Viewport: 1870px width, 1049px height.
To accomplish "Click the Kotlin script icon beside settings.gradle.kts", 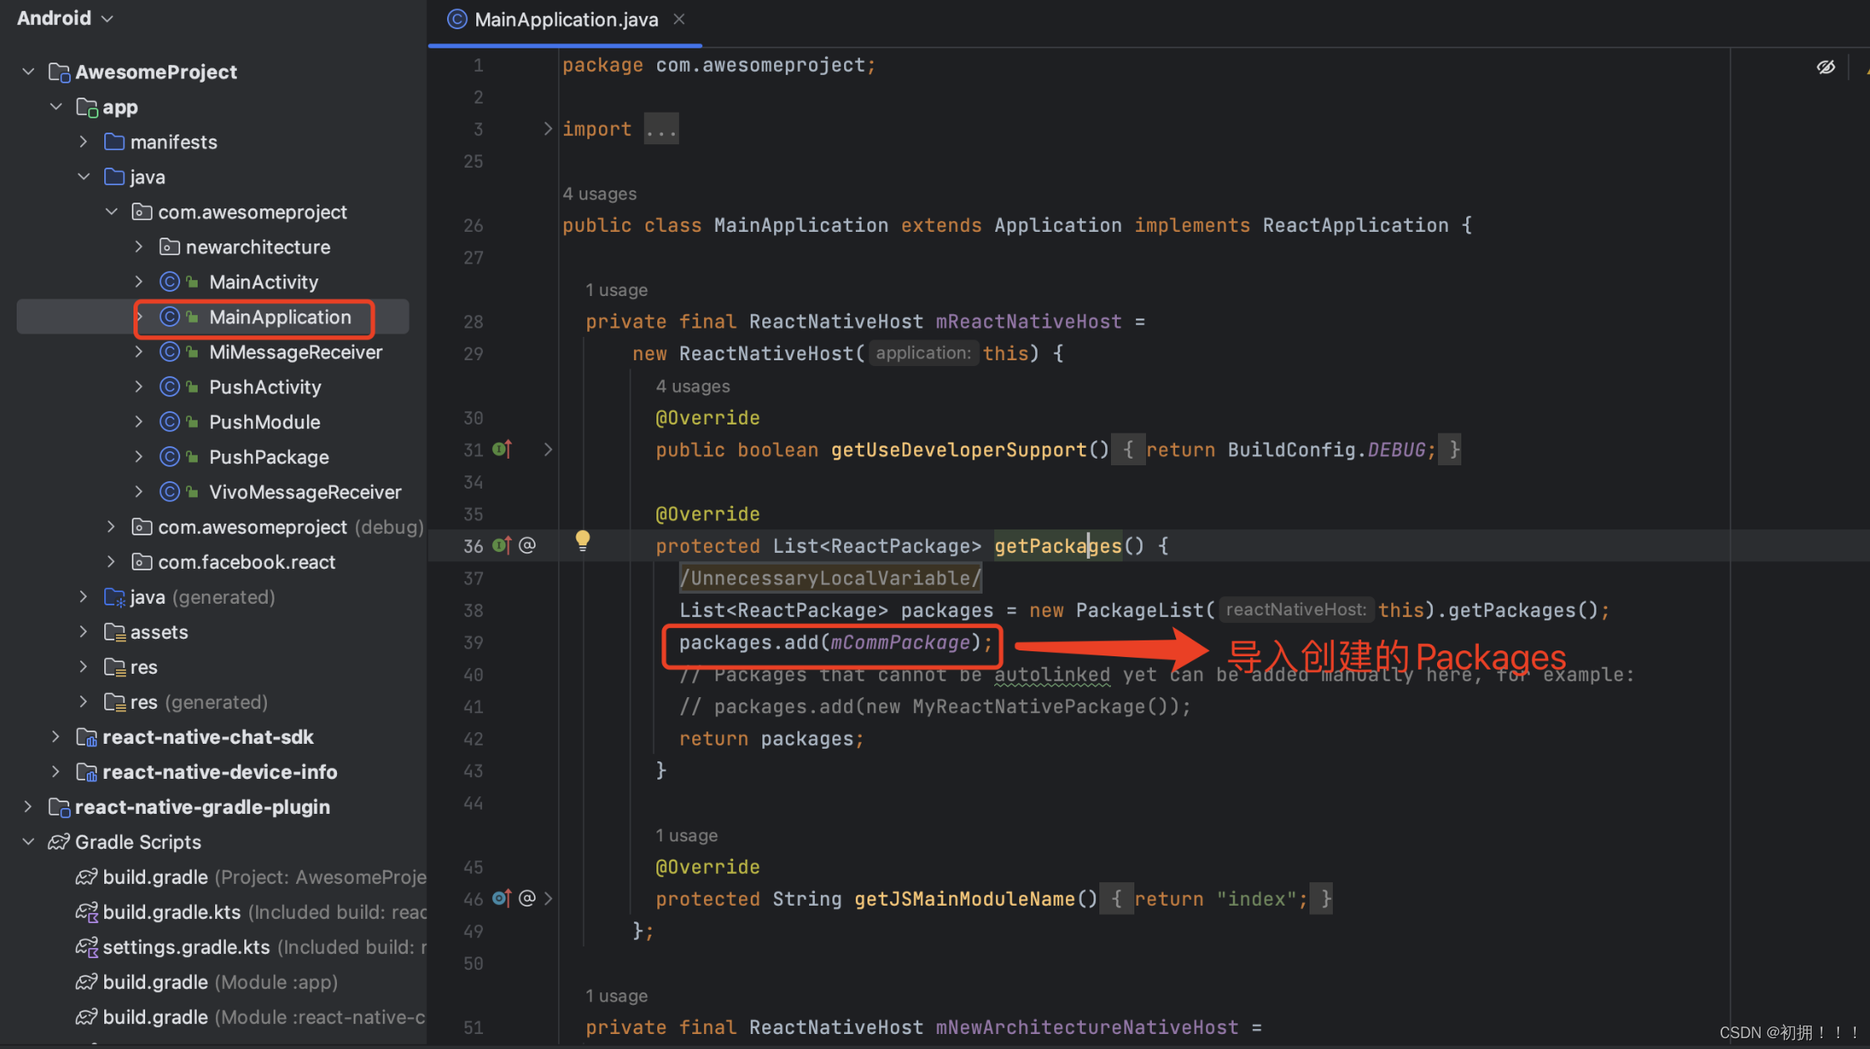I will tap(87, 947).
